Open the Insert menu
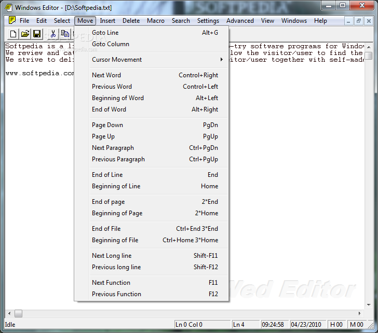This screenshot has height=333, width=378. (x=107, y=21)
